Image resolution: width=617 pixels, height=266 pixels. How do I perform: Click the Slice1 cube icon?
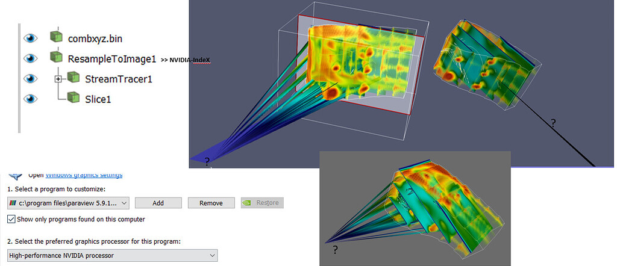click(x=74, y=97)
